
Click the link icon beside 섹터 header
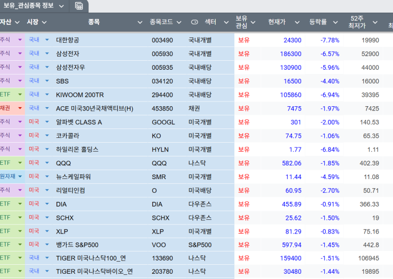(195, 22)
